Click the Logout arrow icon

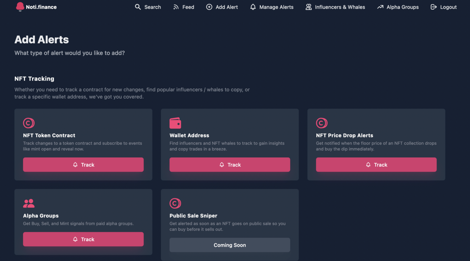434,7
